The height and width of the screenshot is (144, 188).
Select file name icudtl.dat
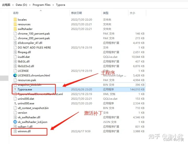(x=23, y=57)
